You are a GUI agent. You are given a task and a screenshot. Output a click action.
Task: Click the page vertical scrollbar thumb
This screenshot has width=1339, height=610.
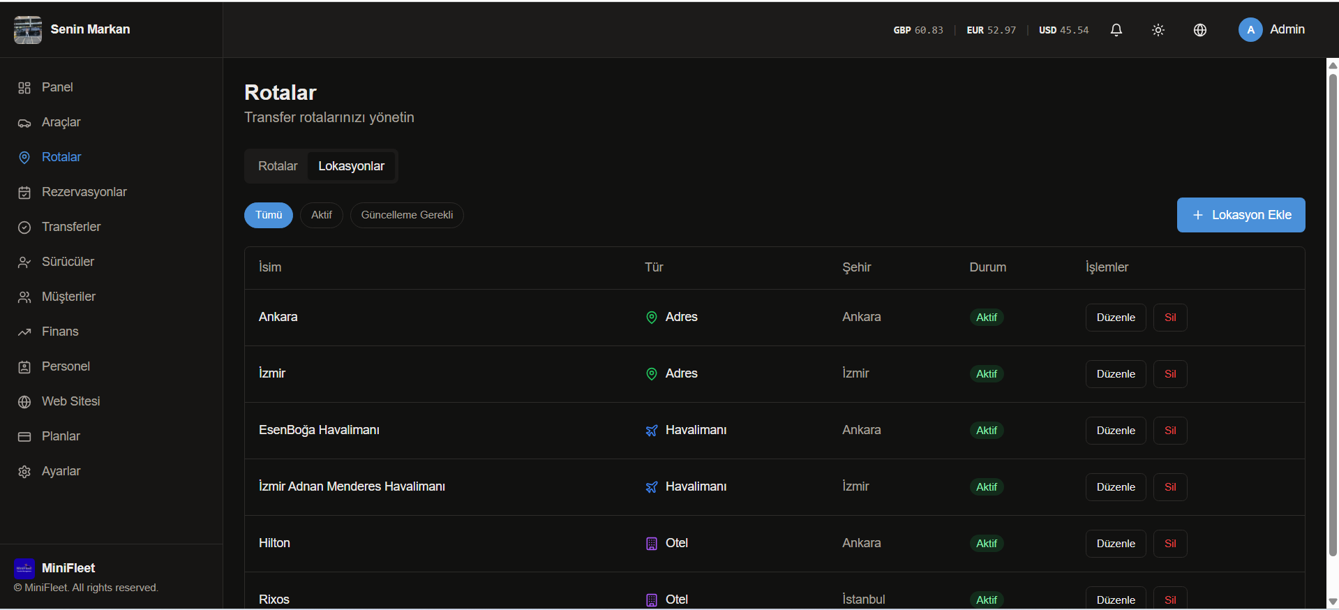[1333, 314]
